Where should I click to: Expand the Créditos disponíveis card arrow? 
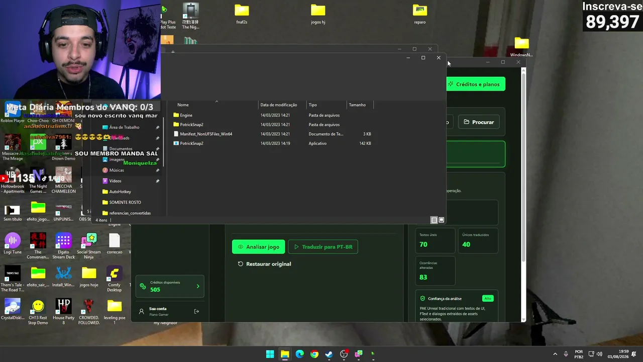(198, 287)
